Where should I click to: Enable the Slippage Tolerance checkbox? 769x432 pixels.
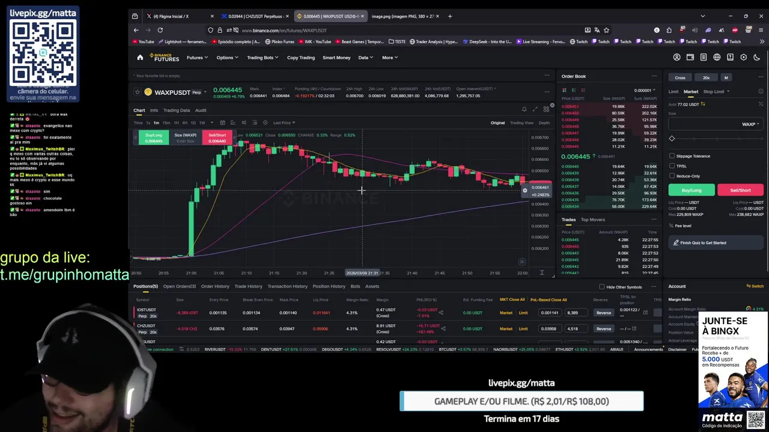point(672,156)
